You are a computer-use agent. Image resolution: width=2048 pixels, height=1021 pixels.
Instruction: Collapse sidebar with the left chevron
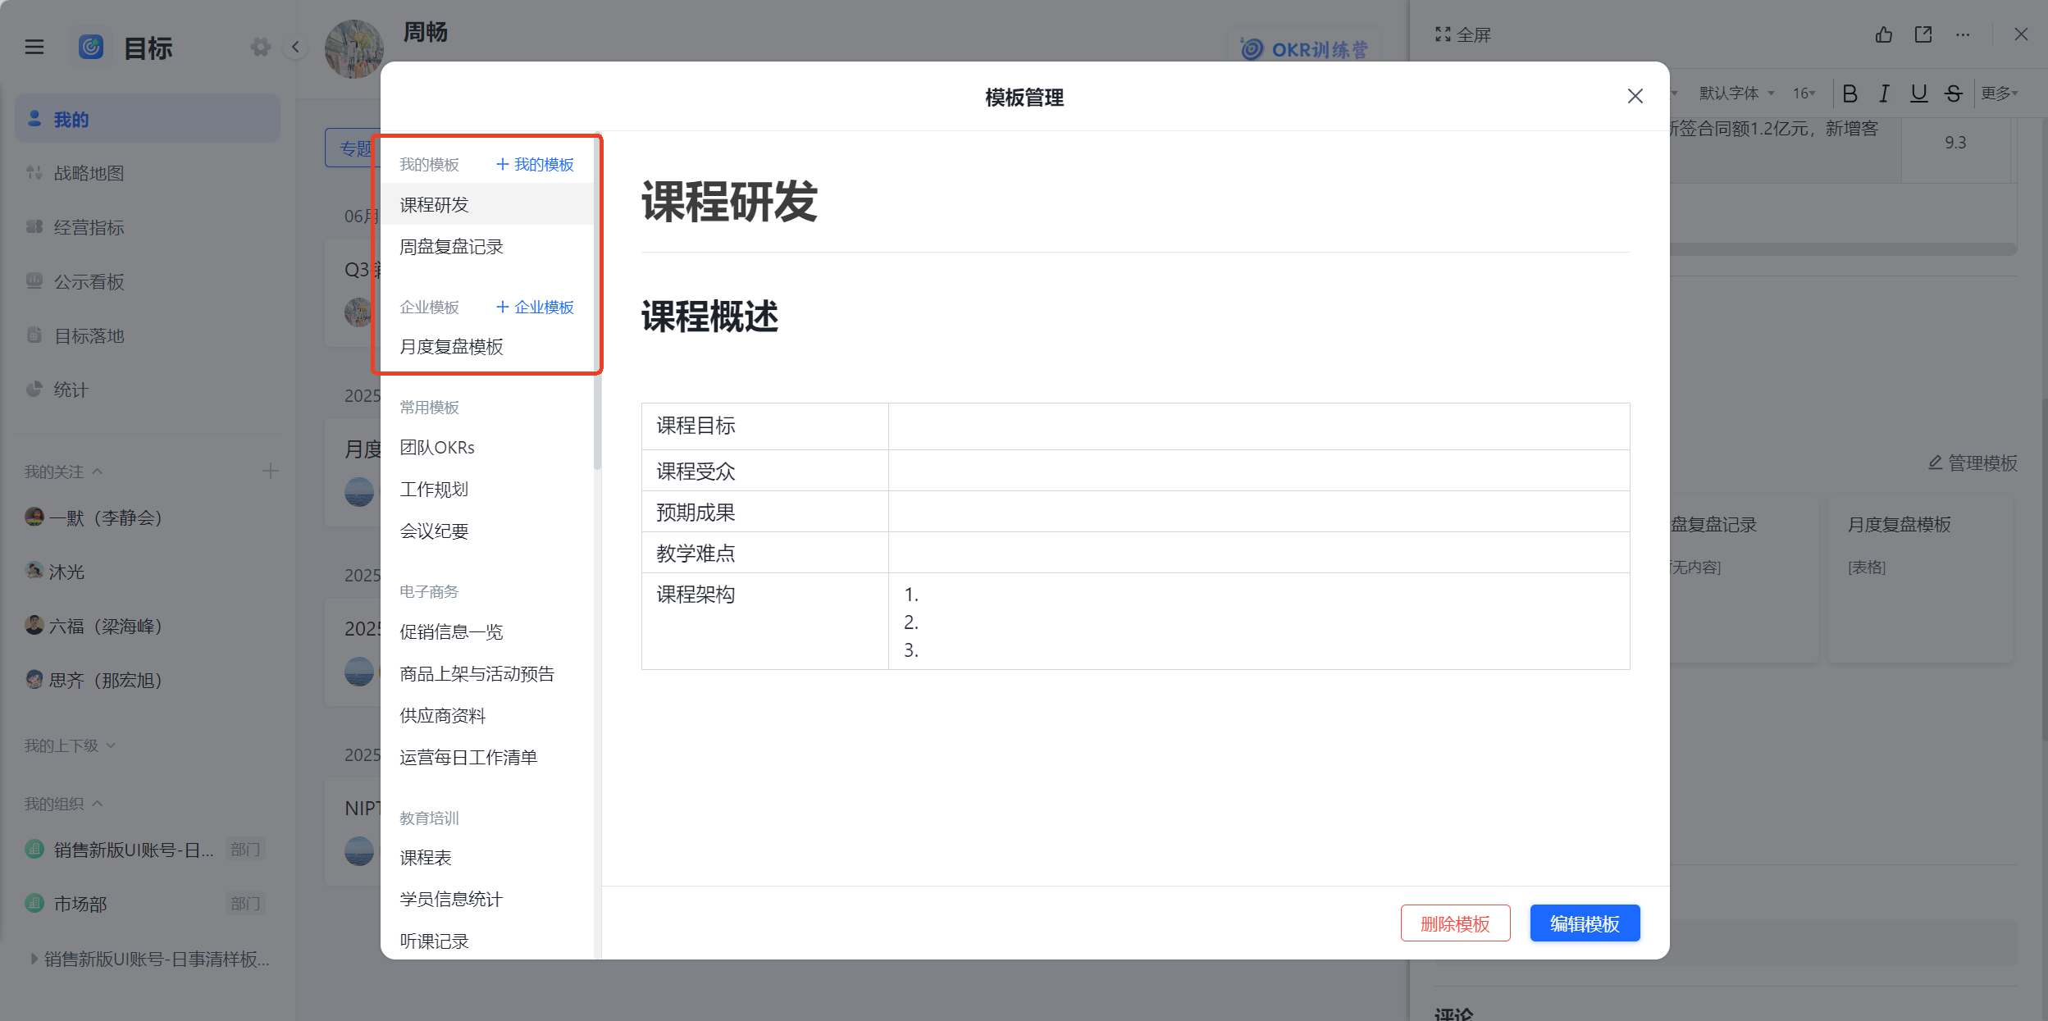pos(295,48)
